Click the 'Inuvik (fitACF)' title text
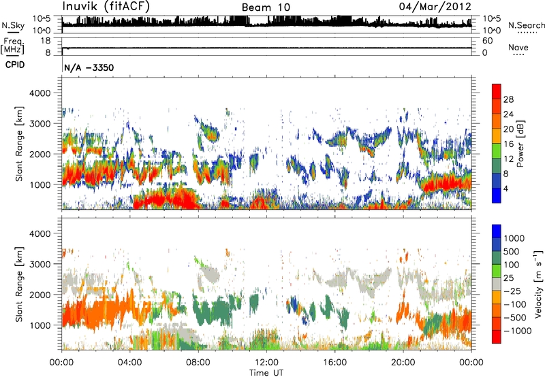This screenshot has height=377, width=545. pyautogui.click(x=106, y=7)
